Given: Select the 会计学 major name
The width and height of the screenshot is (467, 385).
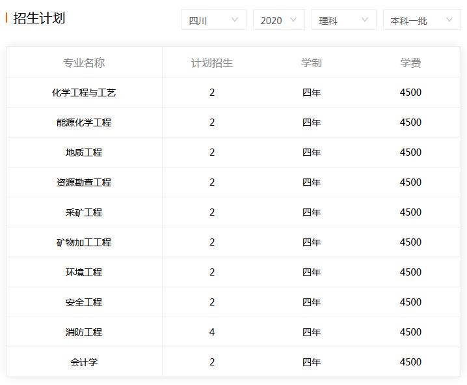Looking at the screenshot, I should (x=84, y=362).
